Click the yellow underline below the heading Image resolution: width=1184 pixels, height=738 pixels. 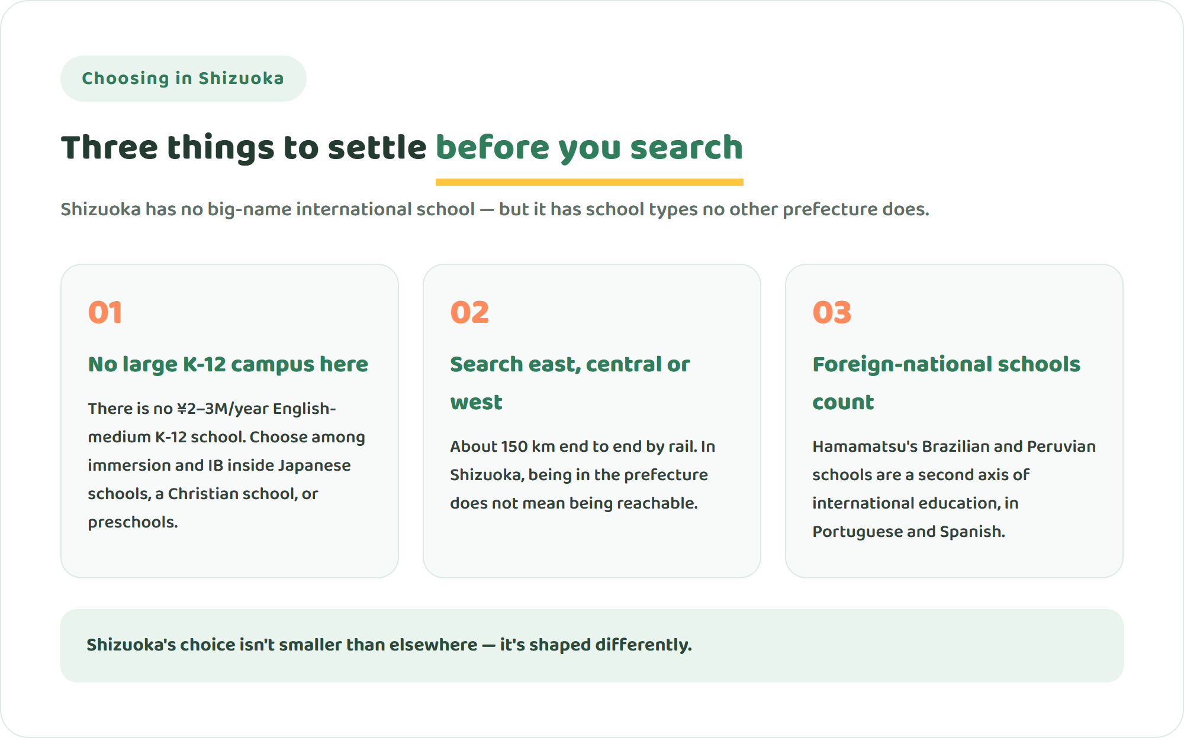(x=589, y=182)
